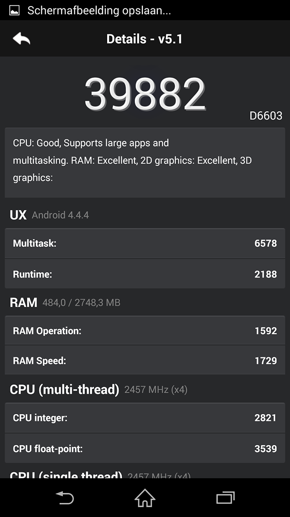The width and height of the screenshot is (290, 517).
Task: Tap the Schermafbeelding opslaan notification text
Action: pyautogui.click(x=99, y=11)
